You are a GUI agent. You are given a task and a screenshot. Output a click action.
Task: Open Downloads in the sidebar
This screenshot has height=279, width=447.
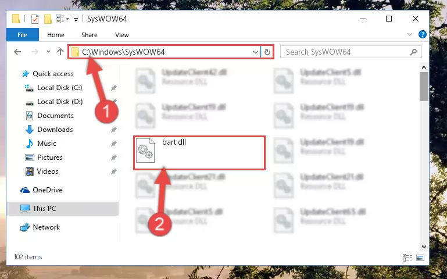55,130
